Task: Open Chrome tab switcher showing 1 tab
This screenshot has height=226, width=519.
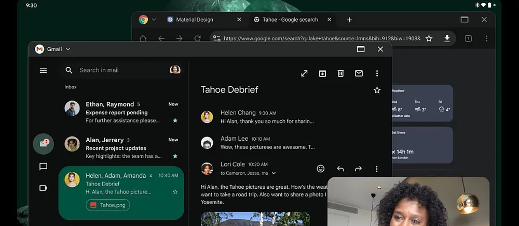Action: 468,39
